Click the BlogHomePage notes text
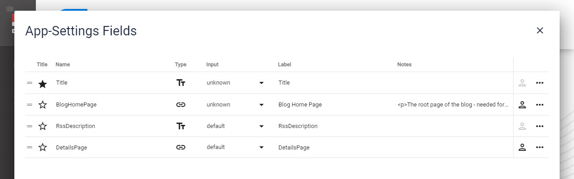 453,105
